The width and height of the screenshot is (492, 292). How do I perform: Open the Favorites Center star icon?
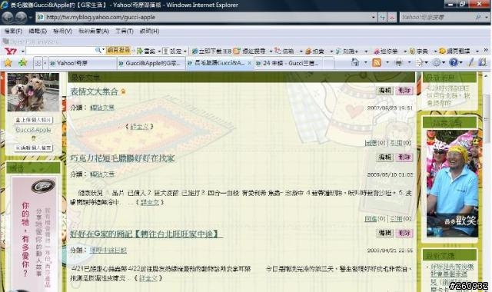click(x=8, y=63)
